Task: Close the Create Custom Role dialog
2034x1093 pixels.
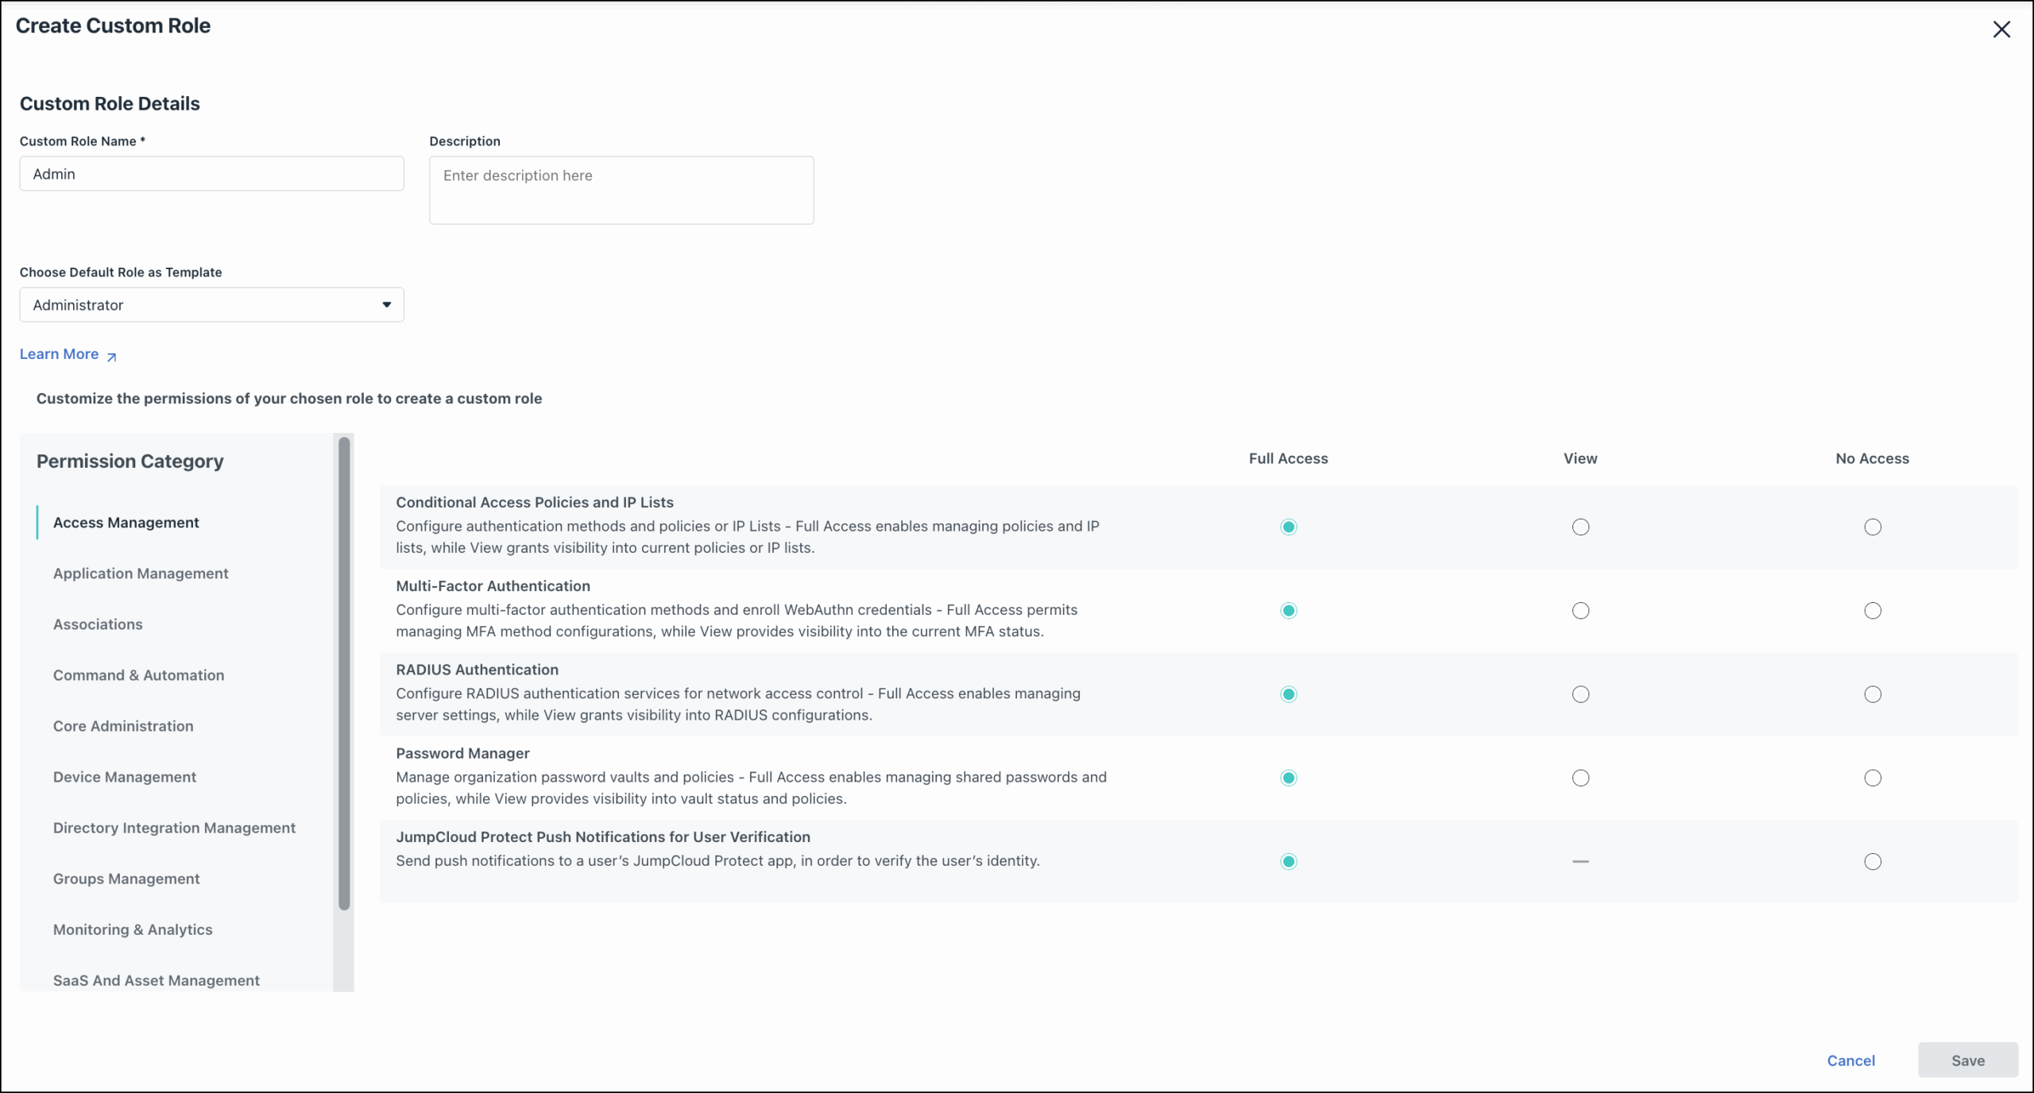Action: tap(2003, 29)
